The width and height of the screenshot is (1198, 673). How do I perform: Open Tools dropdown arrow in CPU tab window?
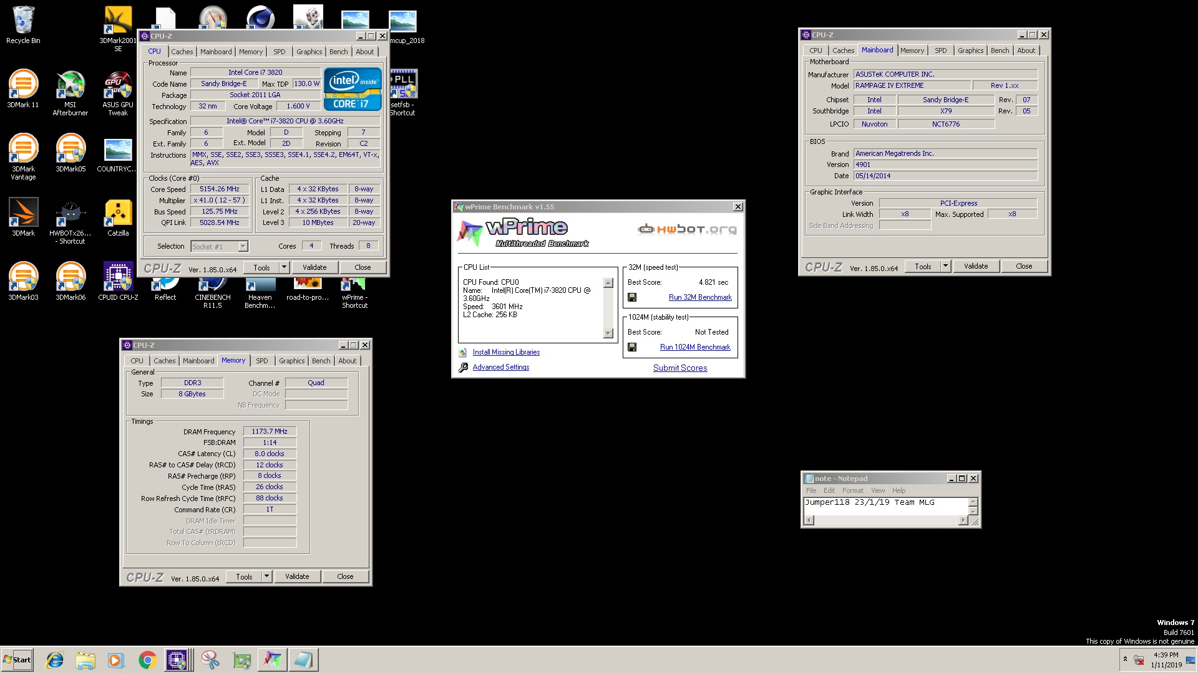284,267
